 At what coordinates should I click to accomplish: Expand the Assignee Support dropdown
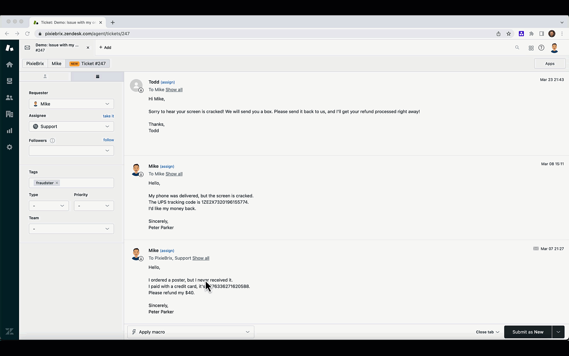pos(71,127)
